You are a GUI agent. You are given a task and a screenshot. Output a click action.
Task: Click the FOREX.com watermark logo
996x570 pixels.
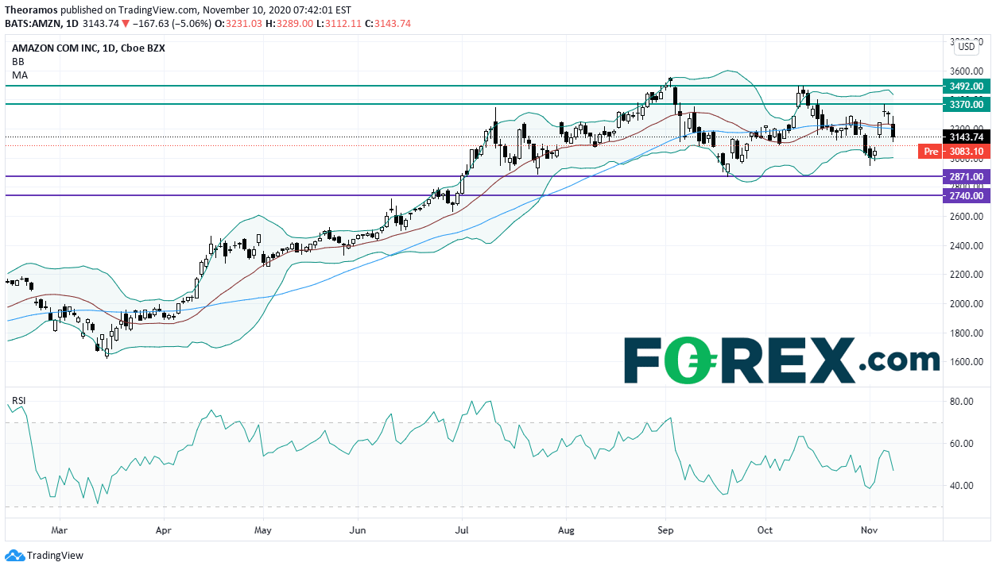coord(781,360)
